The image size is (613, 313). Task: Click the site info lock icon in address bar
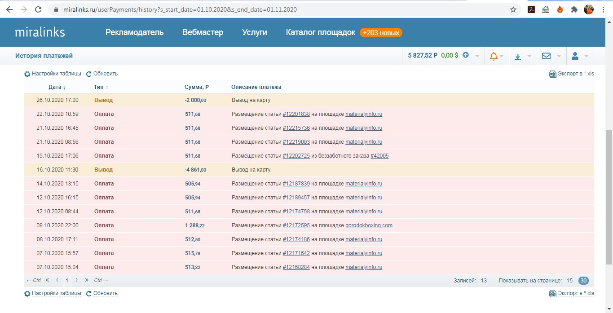56,9
